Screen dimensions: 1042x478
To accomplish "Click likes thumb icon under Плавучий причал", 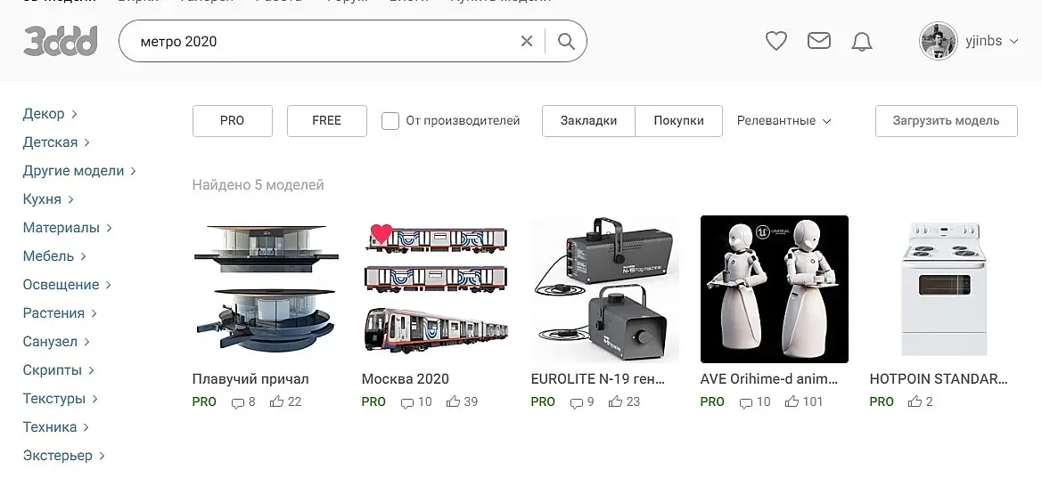I will click(276, 401).
